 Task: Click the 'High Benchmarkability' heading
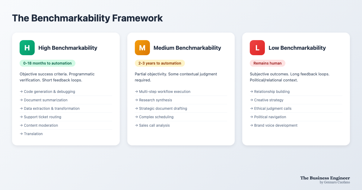(x=68, y=48)
